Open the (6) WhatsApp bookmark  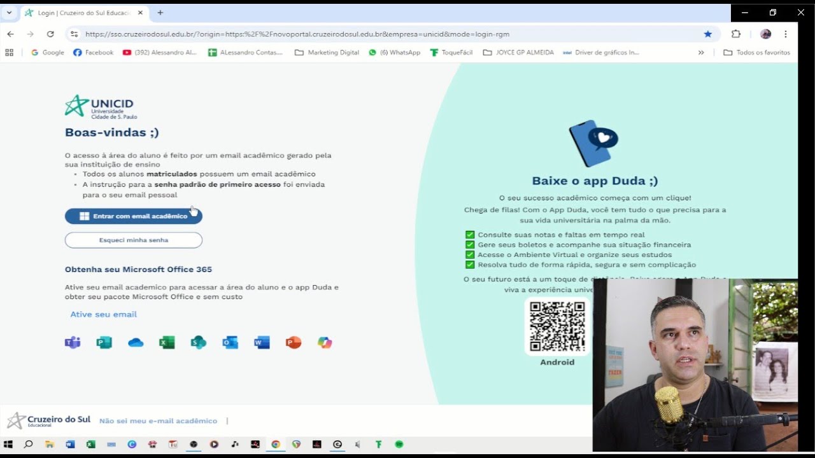394,52
